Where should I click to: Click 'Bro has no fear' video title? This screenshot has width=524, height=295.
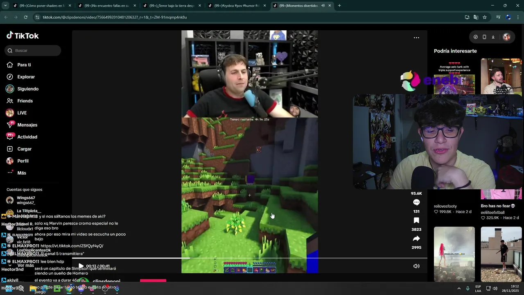[498, 206]
